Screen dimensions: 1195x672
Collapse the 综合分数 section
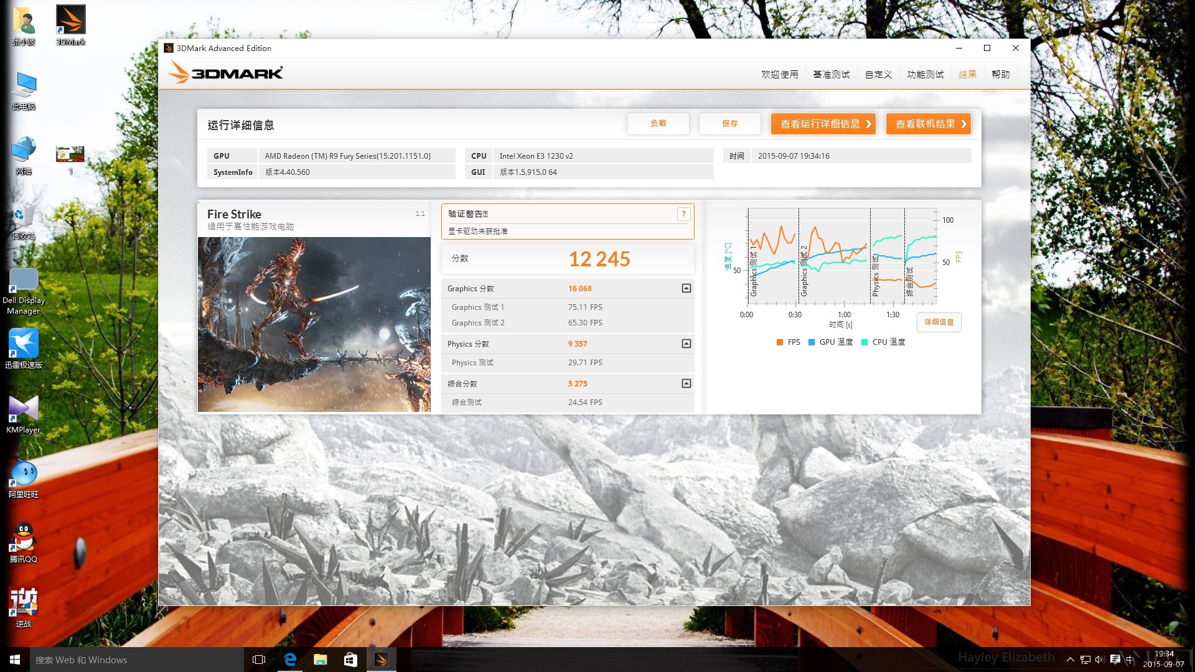pyautogui.click(x=686, y=383)
